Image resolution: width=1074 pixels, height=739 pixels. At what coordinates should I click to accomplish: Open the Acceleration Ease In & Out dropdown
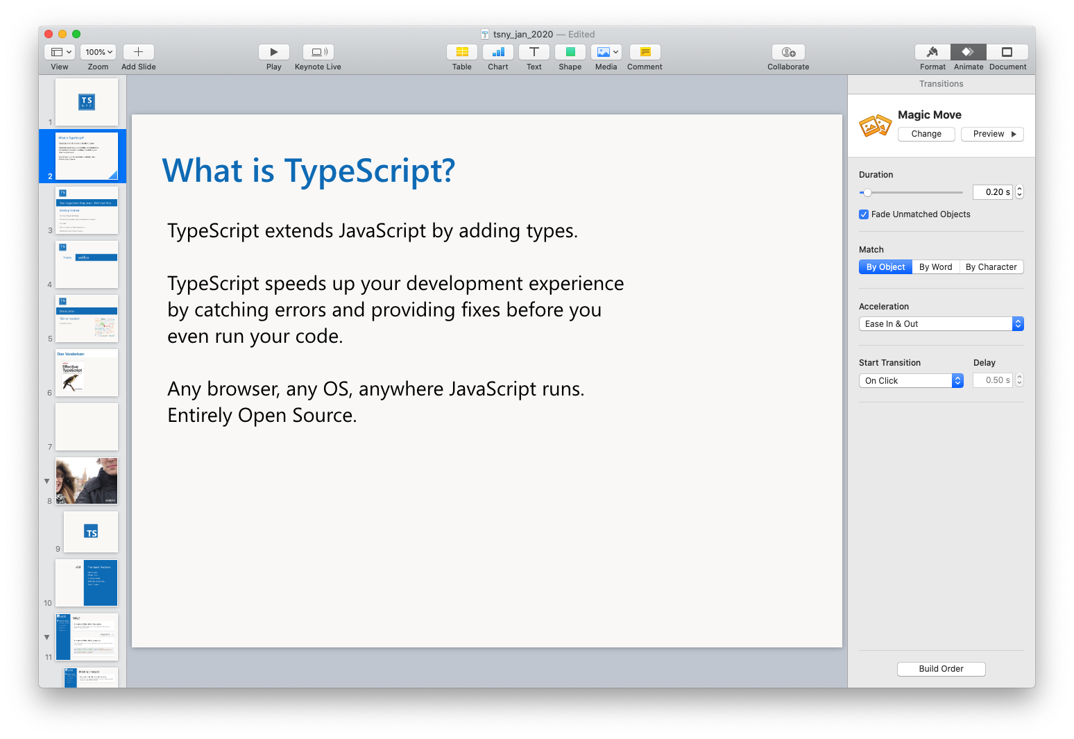click(941, 324)
